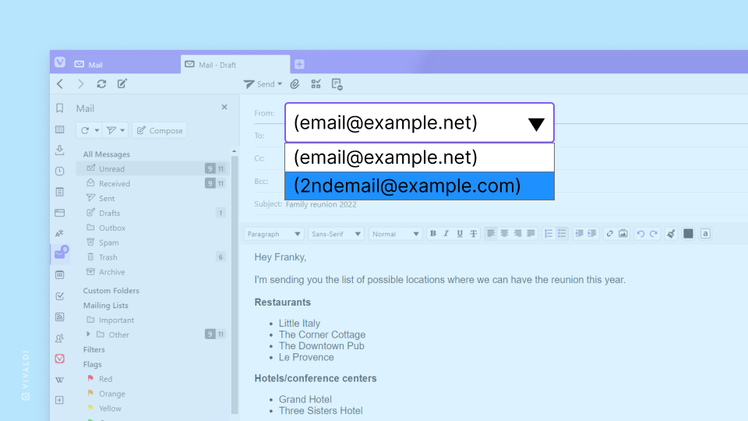
Task: Toggle underline formatting
Action: point(460,233)
